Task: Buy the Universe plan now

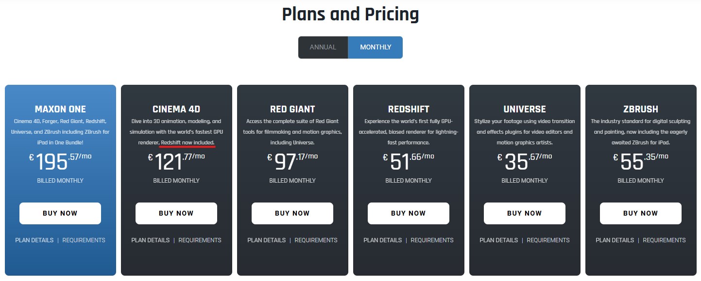Action: coord(525,213)
